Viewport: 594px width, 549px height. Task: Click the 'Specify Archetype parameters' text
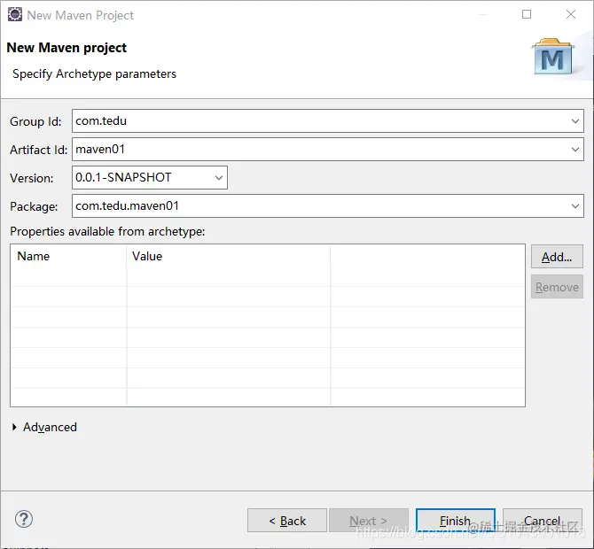[x=94, y=73]
